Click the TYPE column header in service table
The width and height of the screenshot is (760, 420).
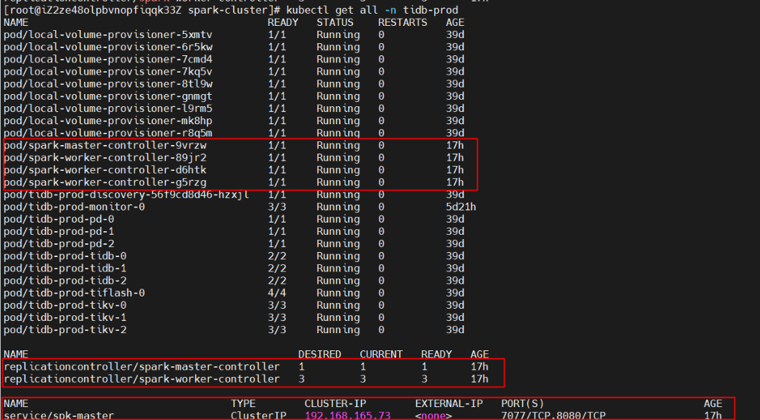[x=243, y=403]
